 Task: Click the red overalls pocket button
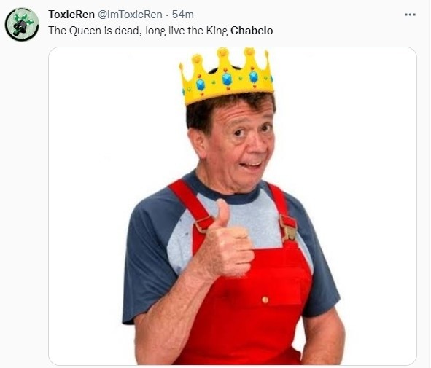click(x=265, y=300)
